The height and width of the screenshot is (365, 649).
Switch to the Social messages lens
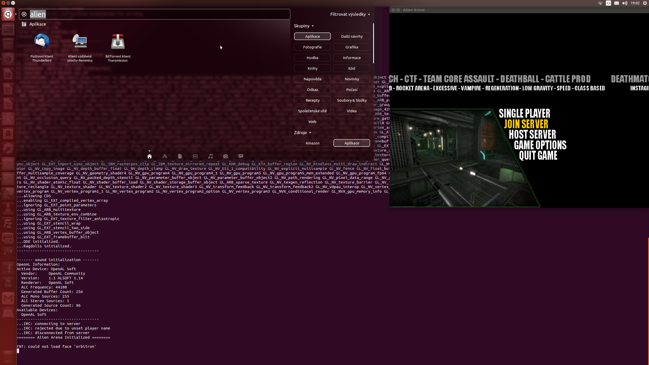coord(241,156)
